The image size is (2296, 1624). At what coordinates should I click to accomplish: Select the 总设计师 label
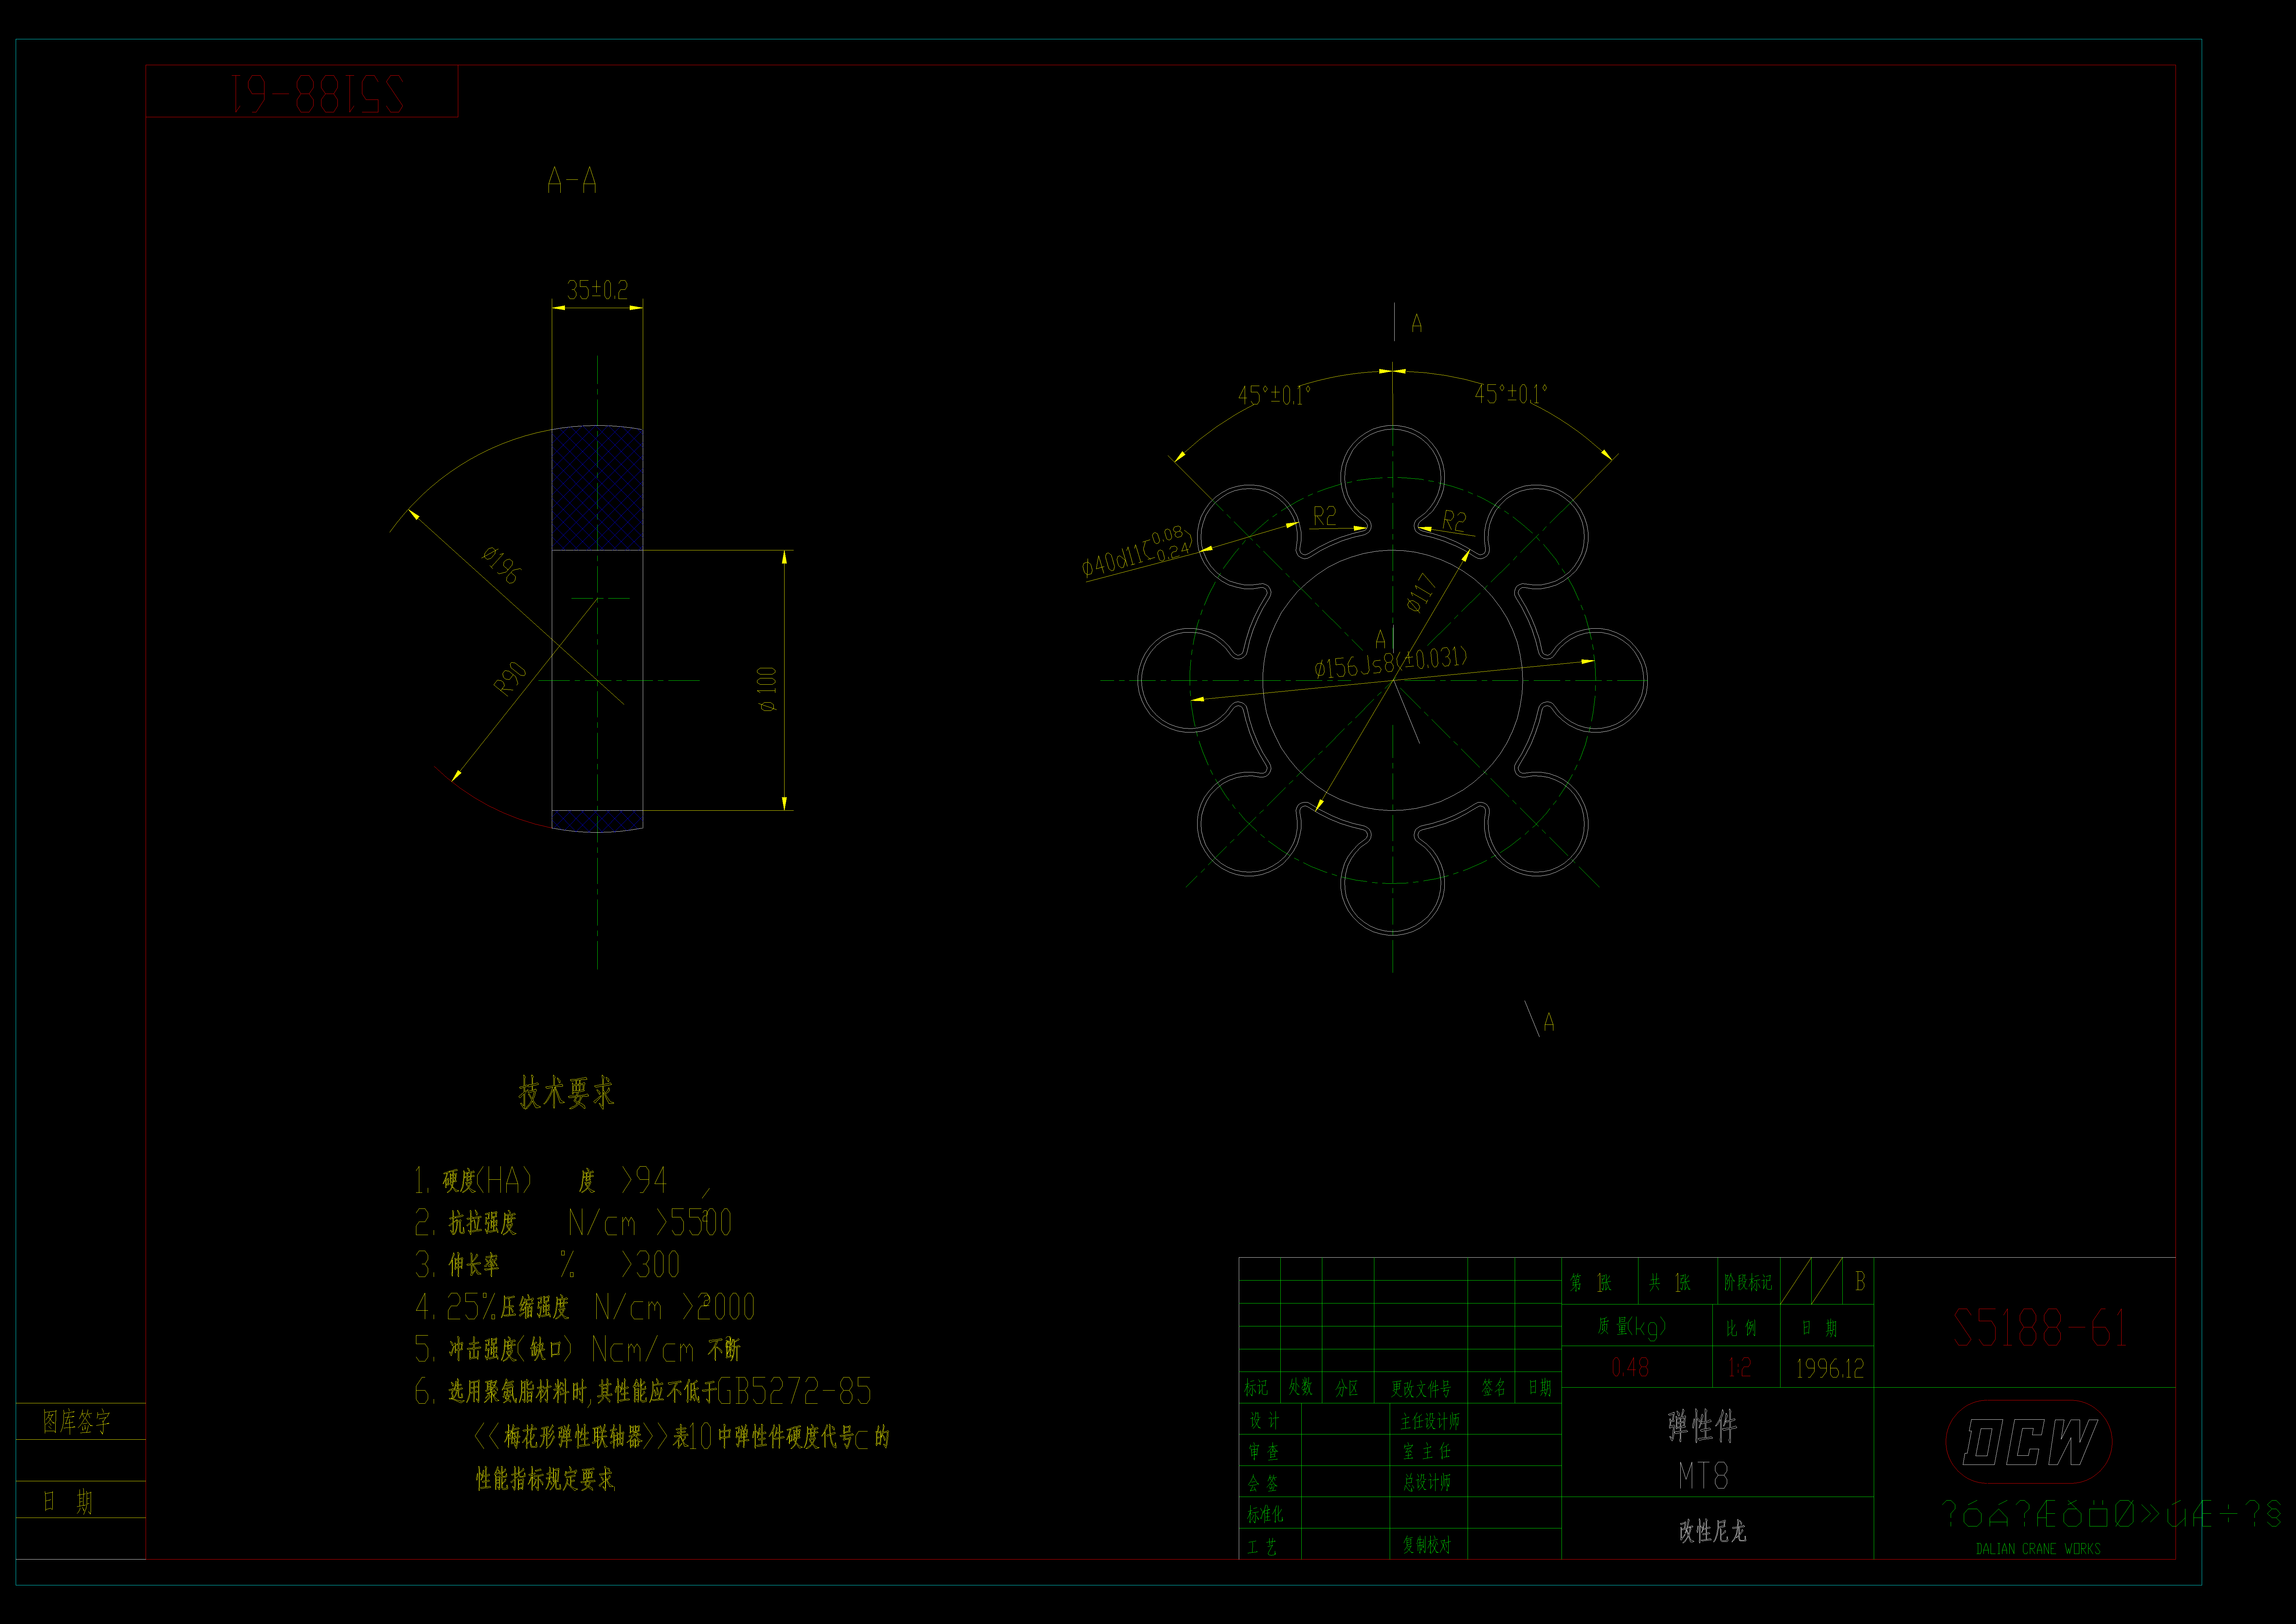[x=1427, y=1483]
